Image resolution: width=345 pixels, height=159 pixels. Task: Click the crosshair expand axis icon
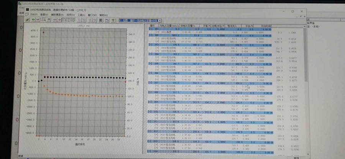59,20
